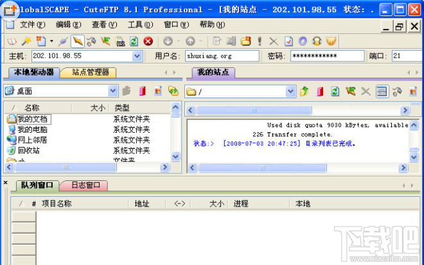Click the 密码 password field
Screen dimensions: 424x265
coord(327,56)
